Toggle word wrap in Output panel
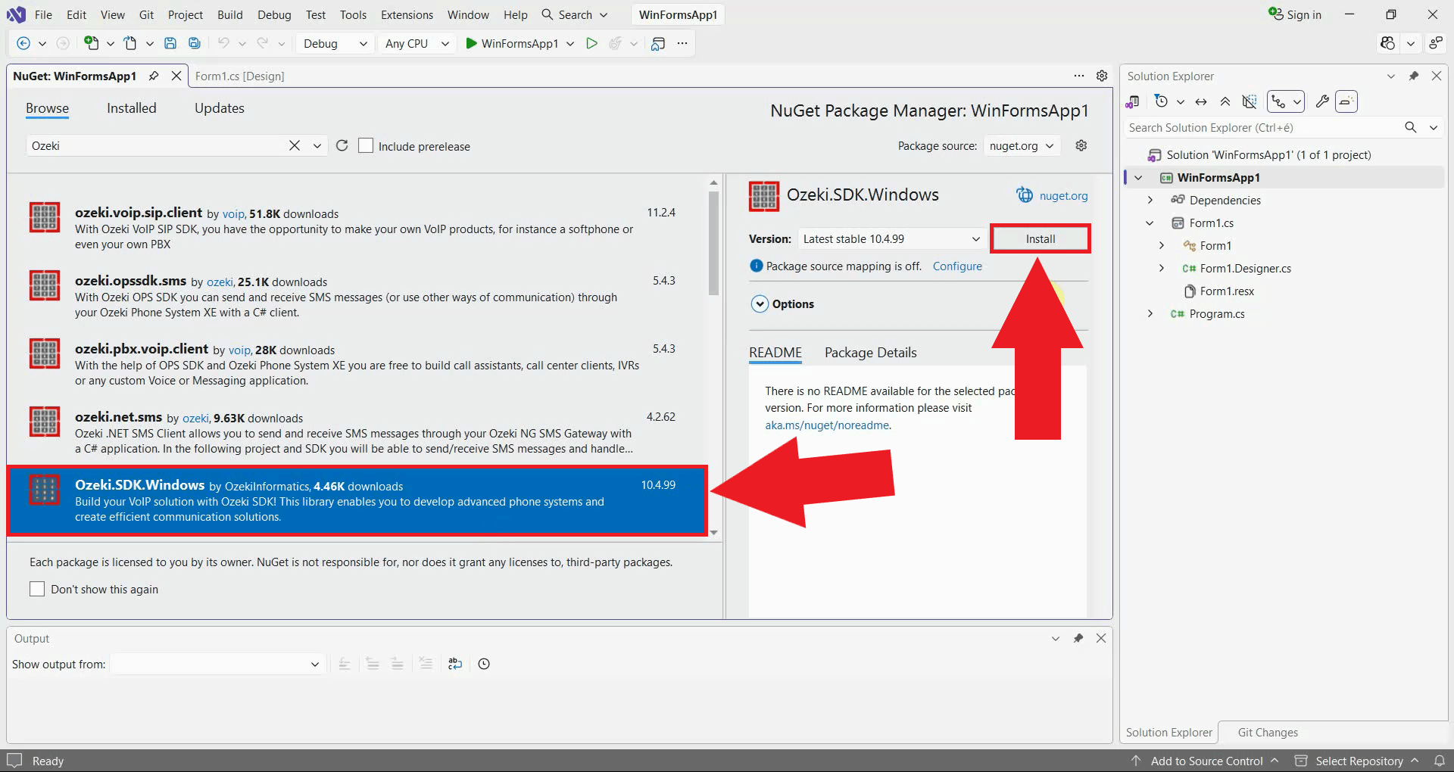 coord(455,664)
